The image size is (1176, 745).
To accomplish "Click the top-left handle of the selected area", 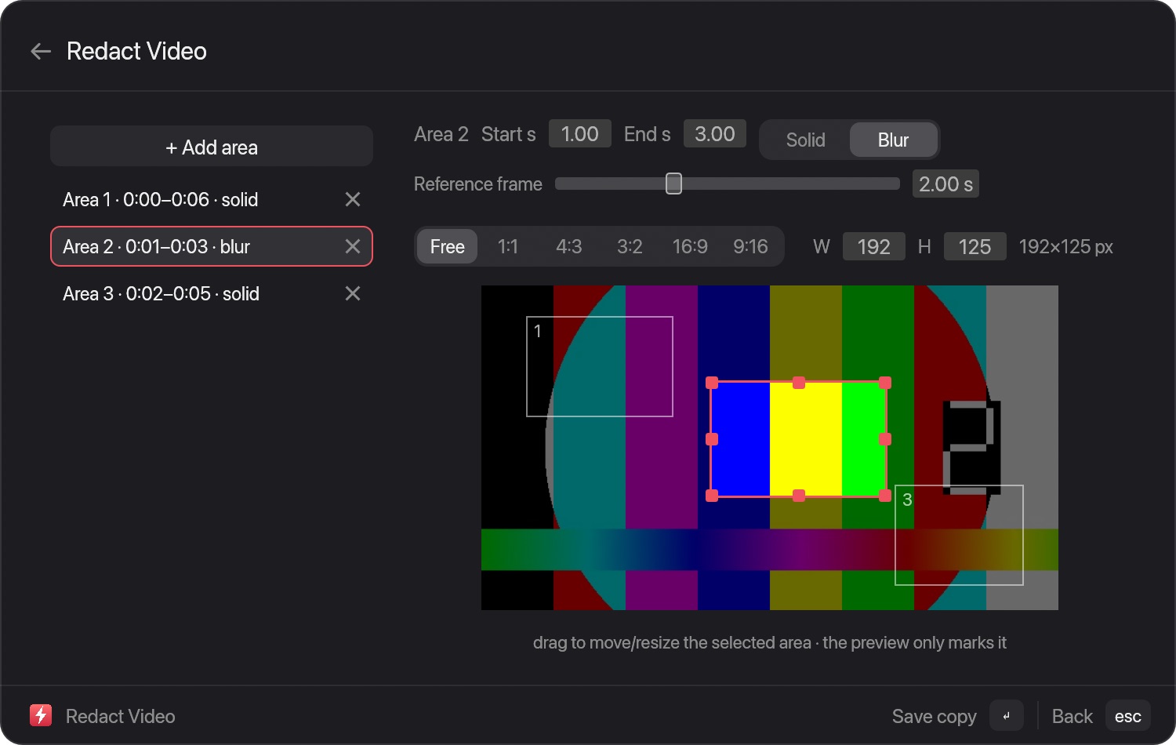I will click(712, 383).
